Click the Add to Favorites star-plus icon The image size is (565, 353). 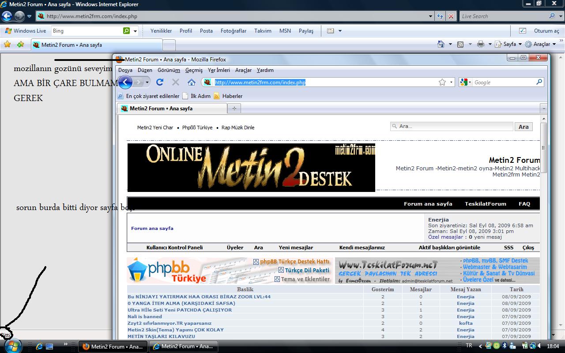point(20,44)
